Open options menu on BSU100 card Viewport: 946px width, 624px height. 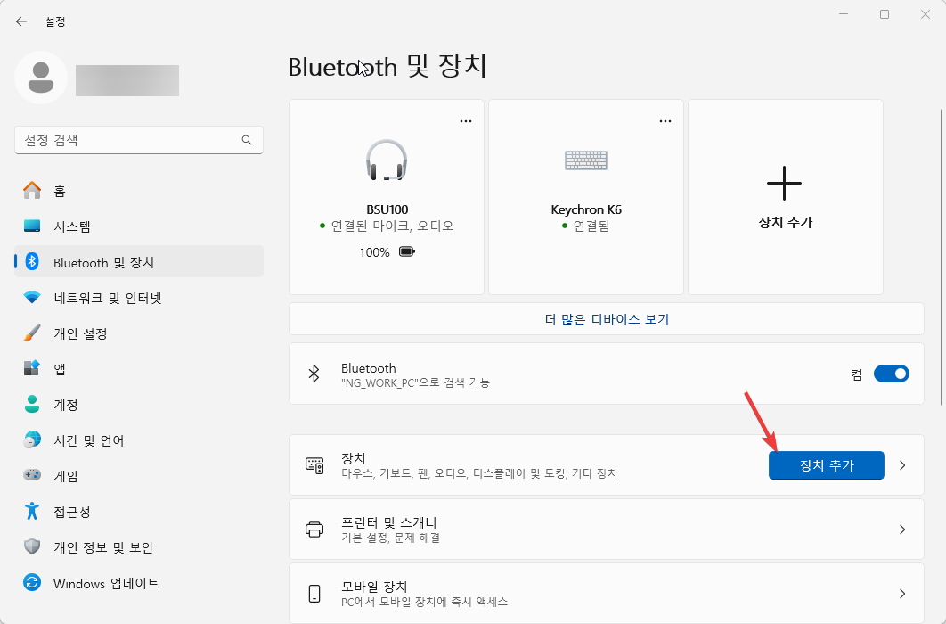tap(465, 119)
